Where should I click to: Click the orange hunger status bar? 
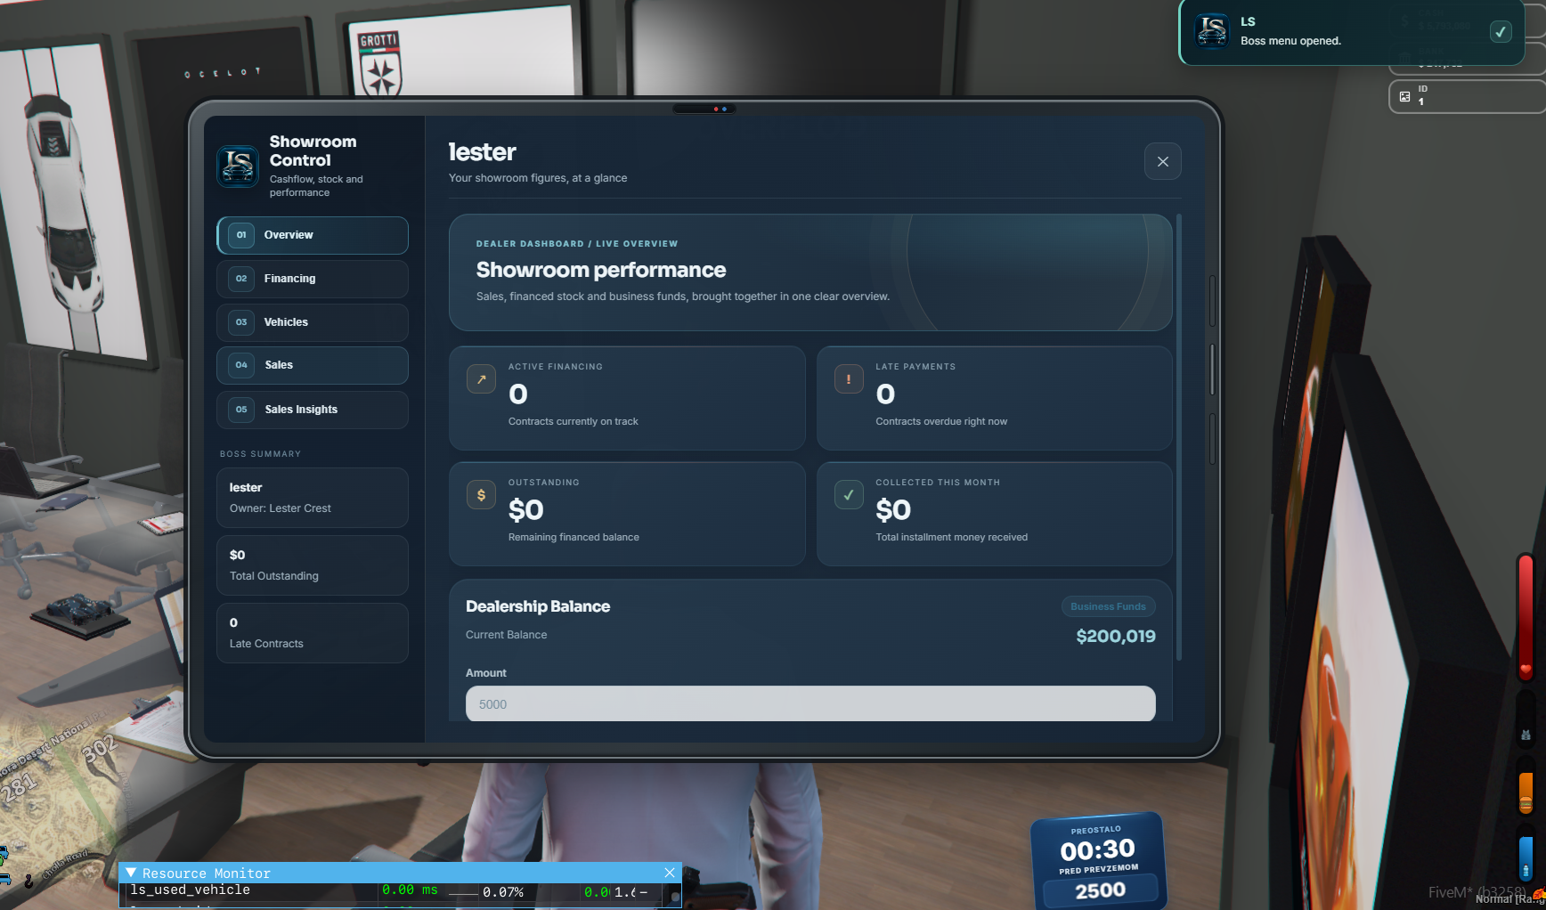click(x=1526, y=792)
